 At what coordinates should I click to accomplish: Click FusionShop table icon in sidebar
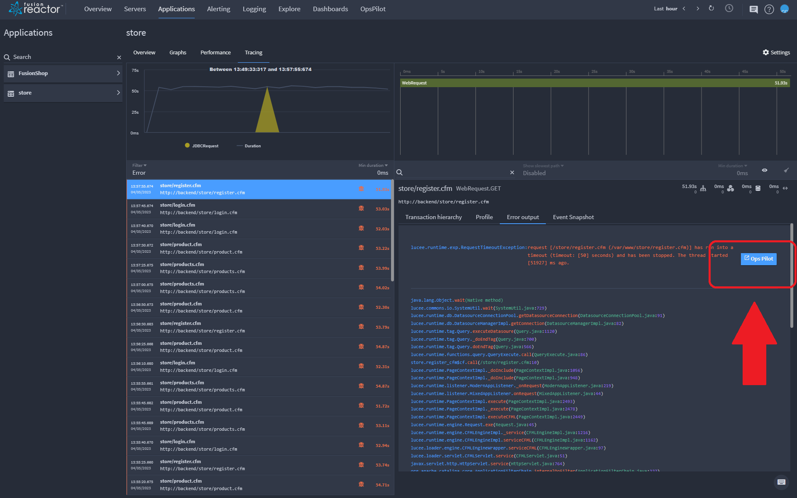pyautogui.click(x=11, y=74)
